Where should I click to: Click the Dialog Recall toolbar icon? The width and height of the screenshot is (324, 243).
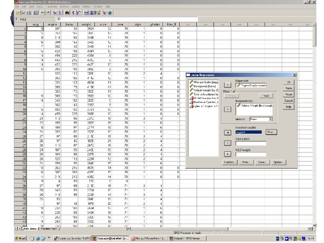[x=36, y=13]
